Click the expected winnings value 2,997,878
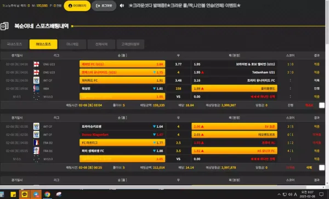Screen dimensions: 329x199 pyautogui.click(x=228, y=168)
